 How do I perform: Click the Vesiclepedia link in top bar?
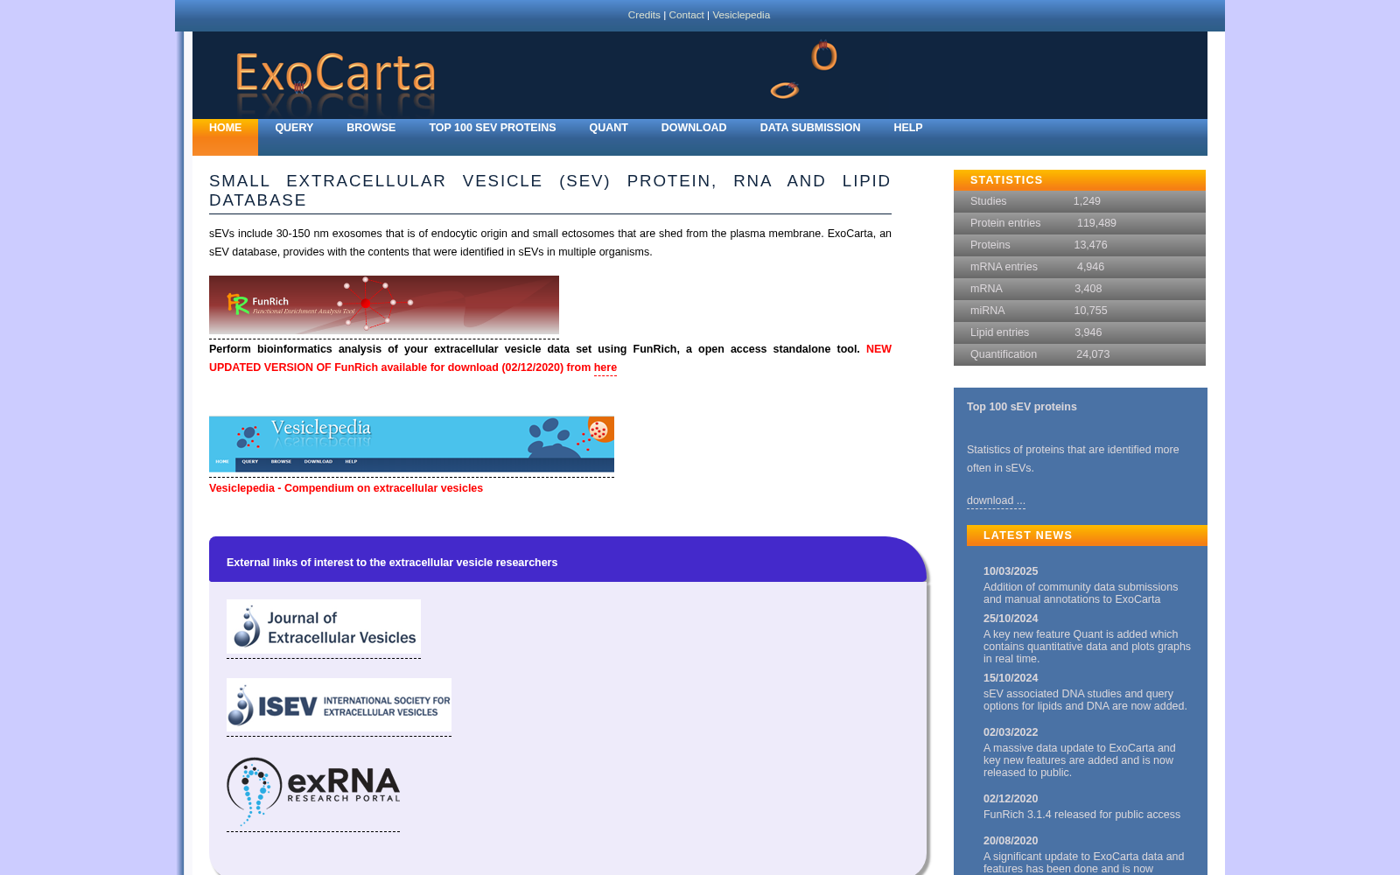tap(741, 15)
